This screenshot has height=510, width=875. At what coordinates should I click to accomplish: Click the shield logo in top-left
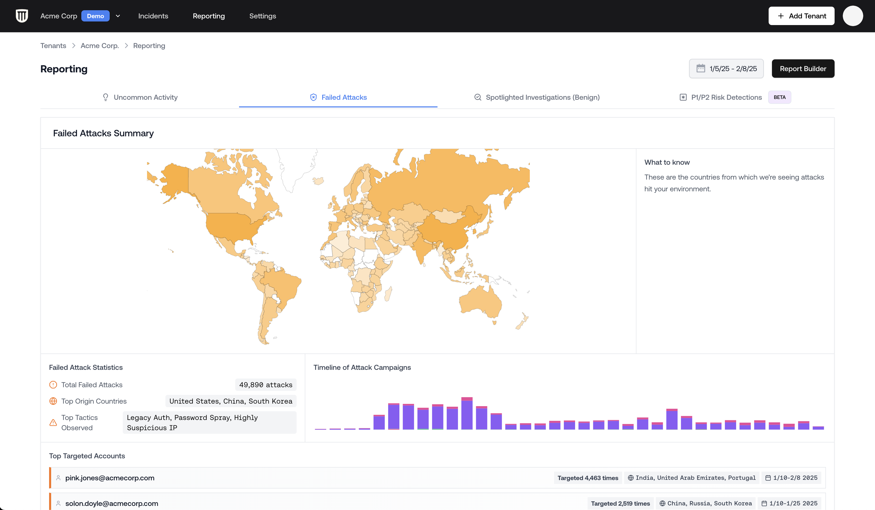(x=22, y=16)
